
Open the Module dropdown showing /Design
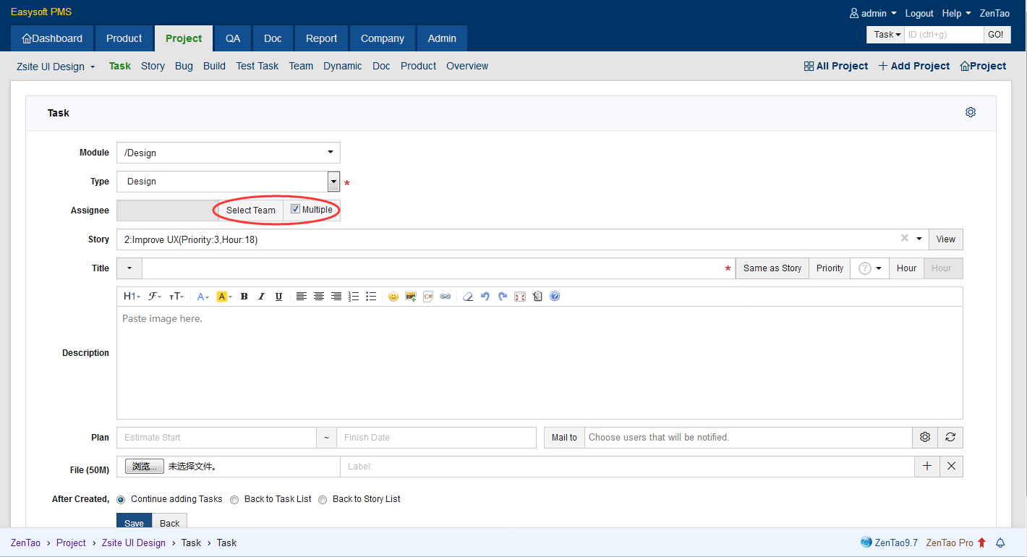click(x=228, y=153)
